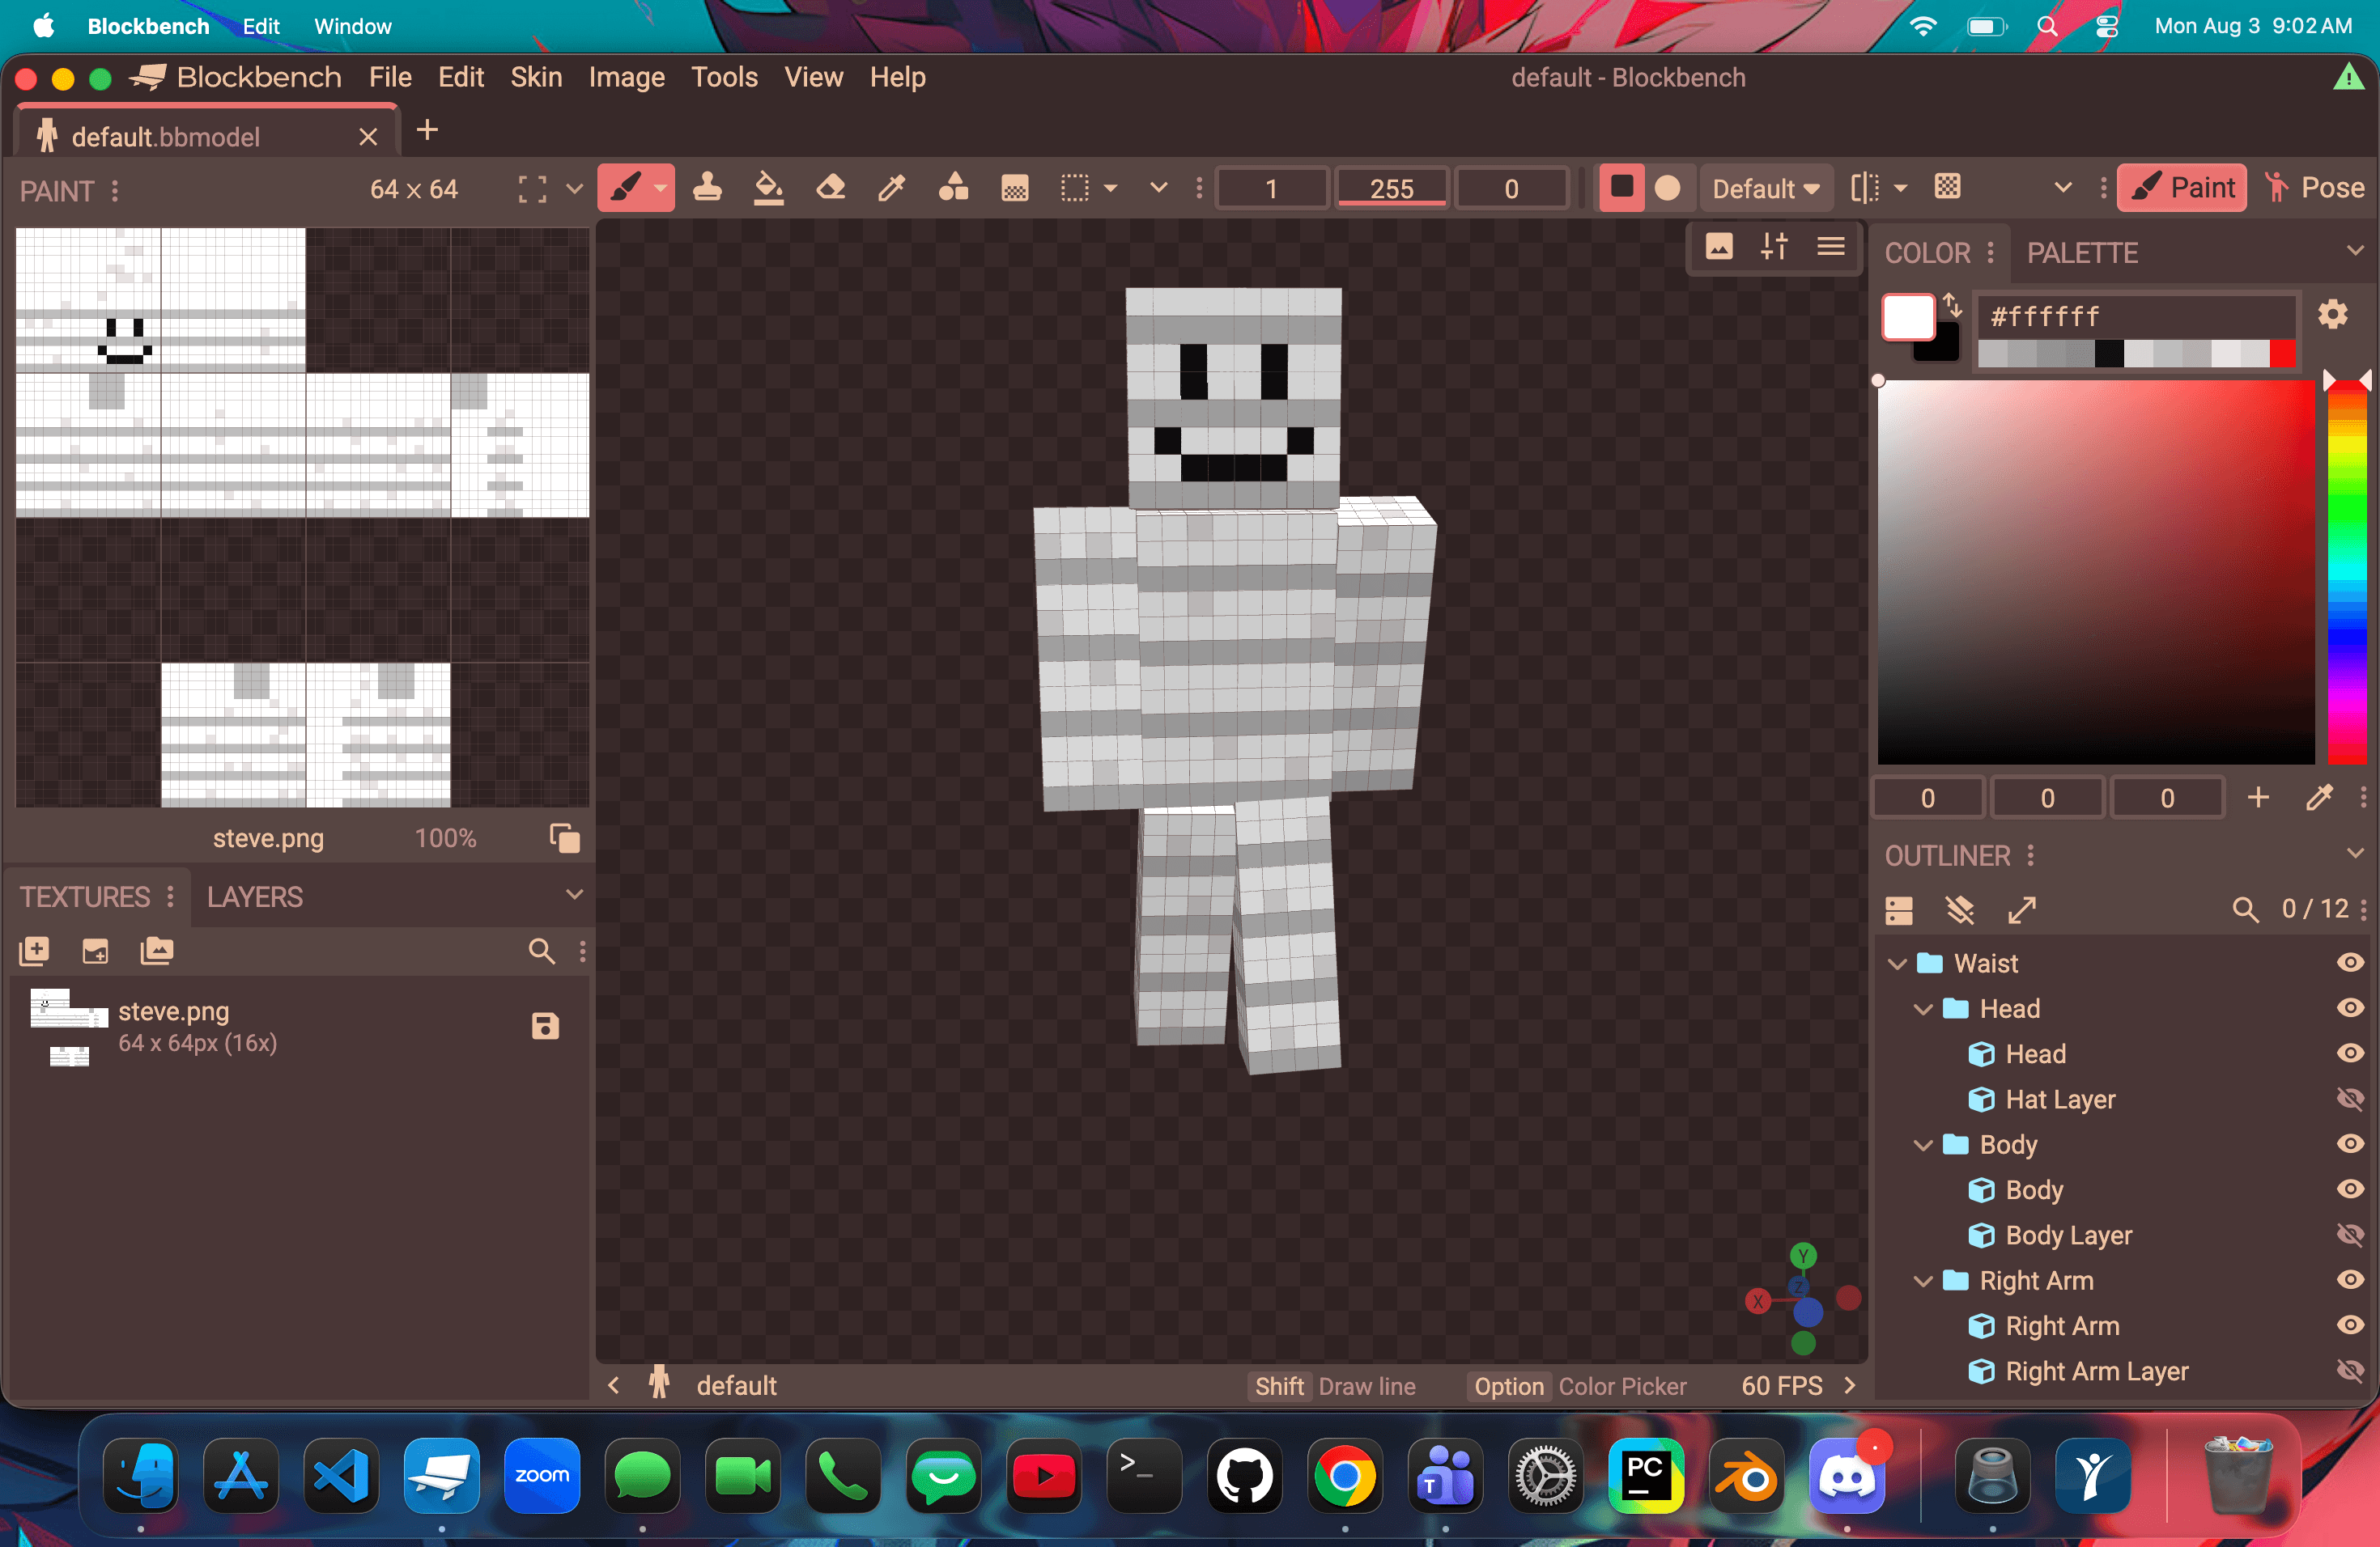Switch to the Palette tab

tap(2082, 252)
